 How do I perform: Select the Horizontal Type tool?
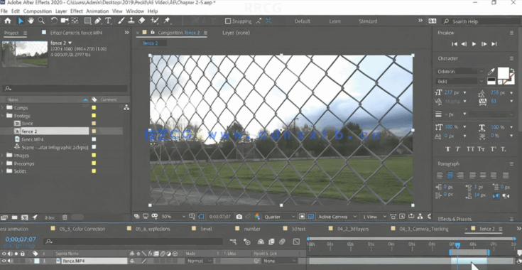tap(108, 21)
